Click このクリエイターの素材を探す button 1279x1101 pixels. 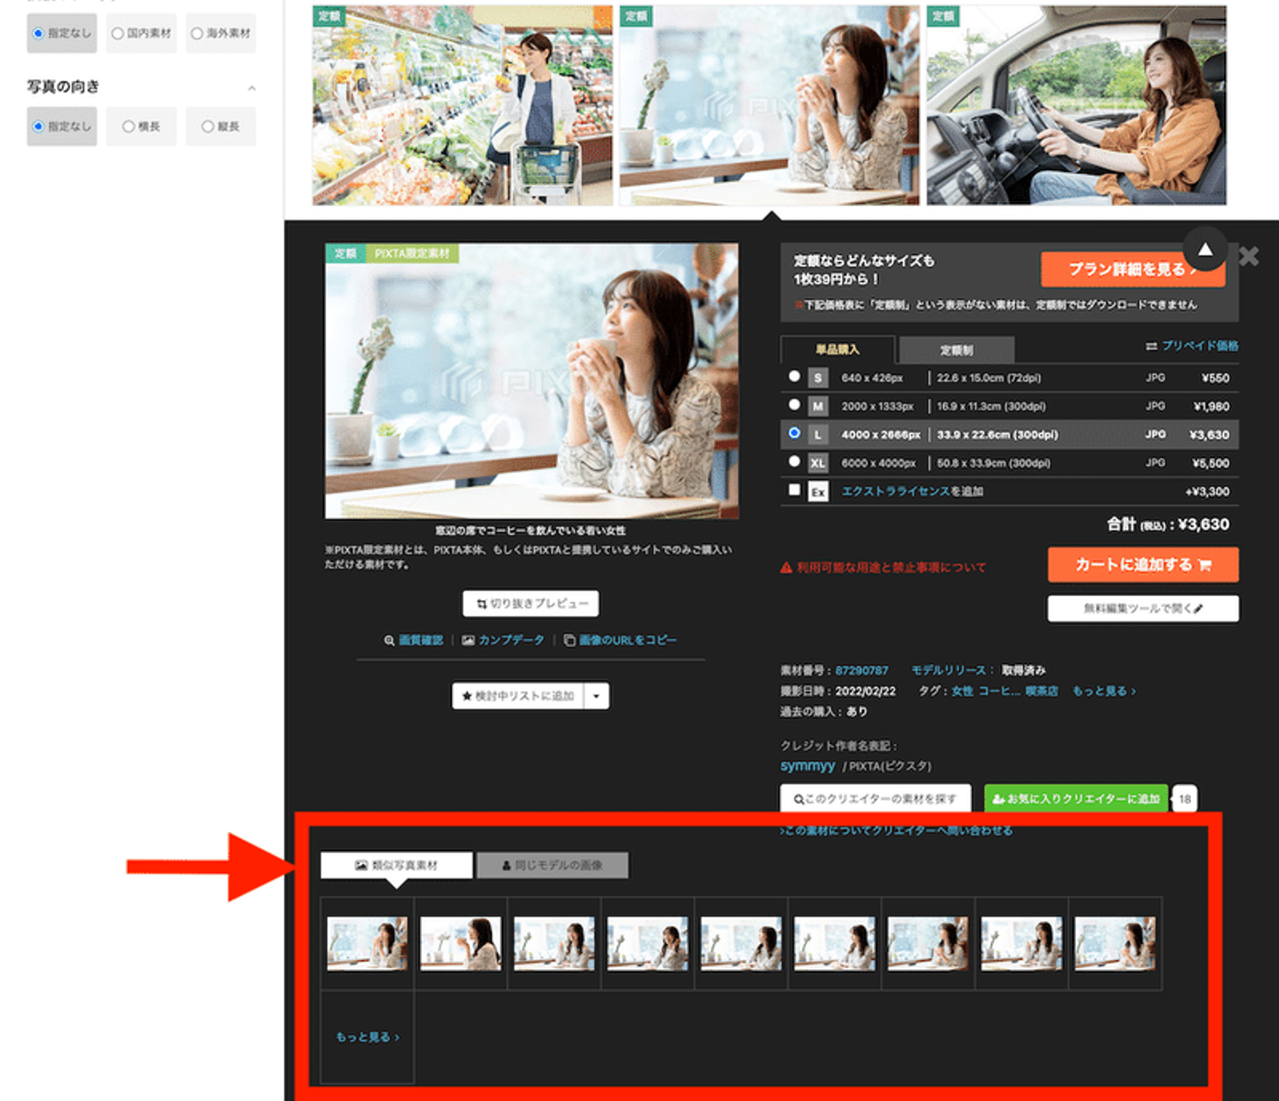876,798
